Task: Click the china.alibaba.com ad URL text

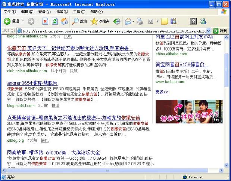Action: point(171,54)
